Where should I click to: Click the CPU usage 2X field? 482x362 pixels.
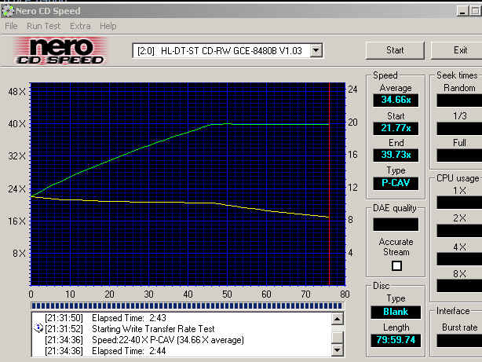point(459,231)
